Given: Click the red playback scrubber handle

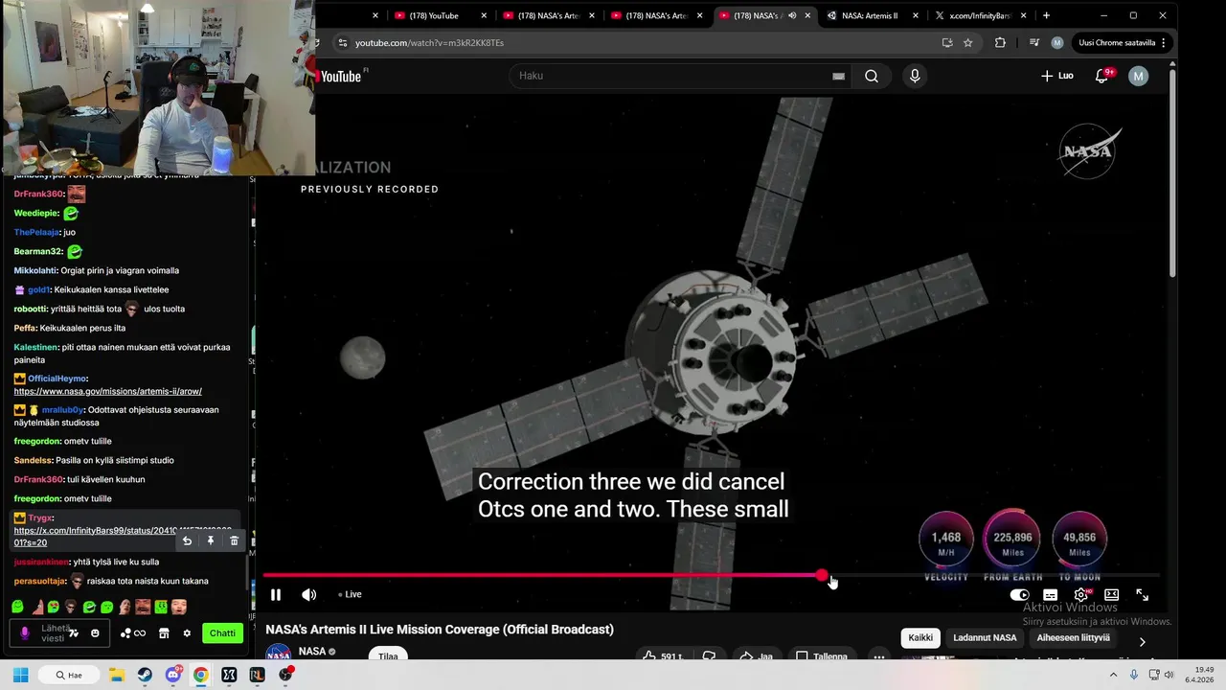Looking at the screenshot, I should click(822, 575).
